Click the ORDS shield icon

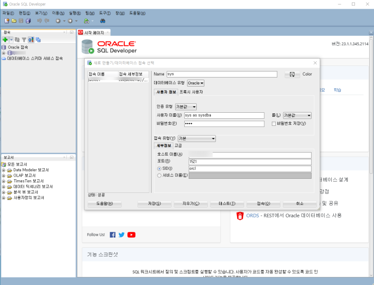(x=240, y=216)
